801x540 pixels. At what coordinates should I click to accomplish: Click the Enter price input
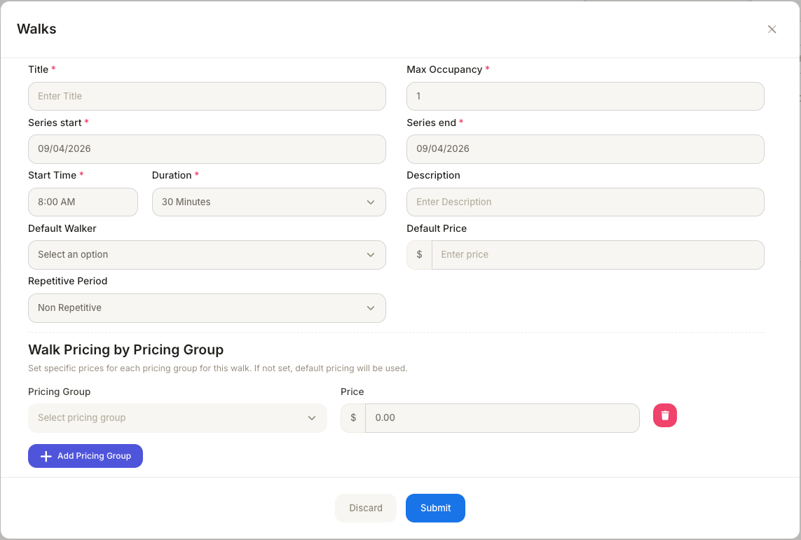click(597, 255)
